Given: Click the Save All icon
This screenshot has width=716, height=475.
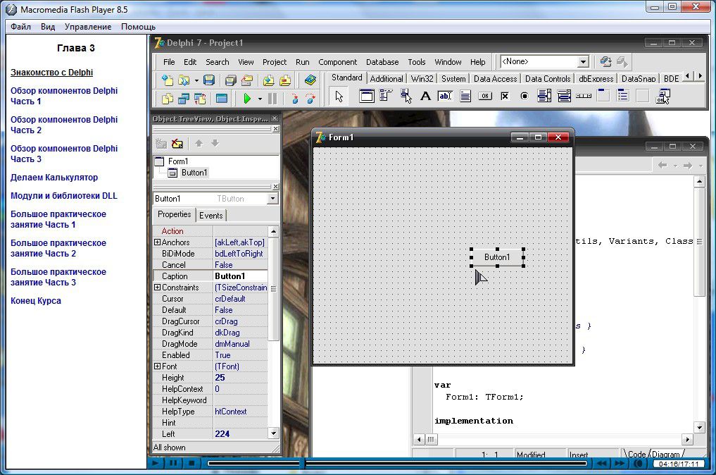Looking at the screenshot, I should tap(231, 80).
